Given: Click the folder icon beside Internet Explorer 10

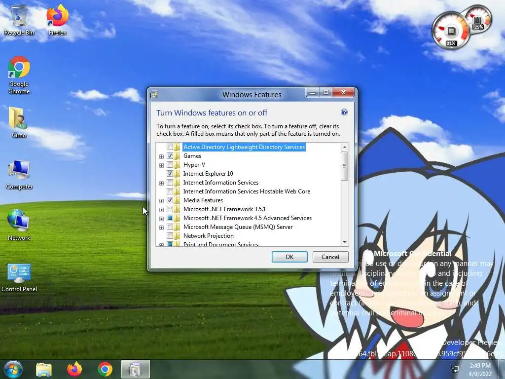Looking at the screenshot, I should click(x=177, y=174).
